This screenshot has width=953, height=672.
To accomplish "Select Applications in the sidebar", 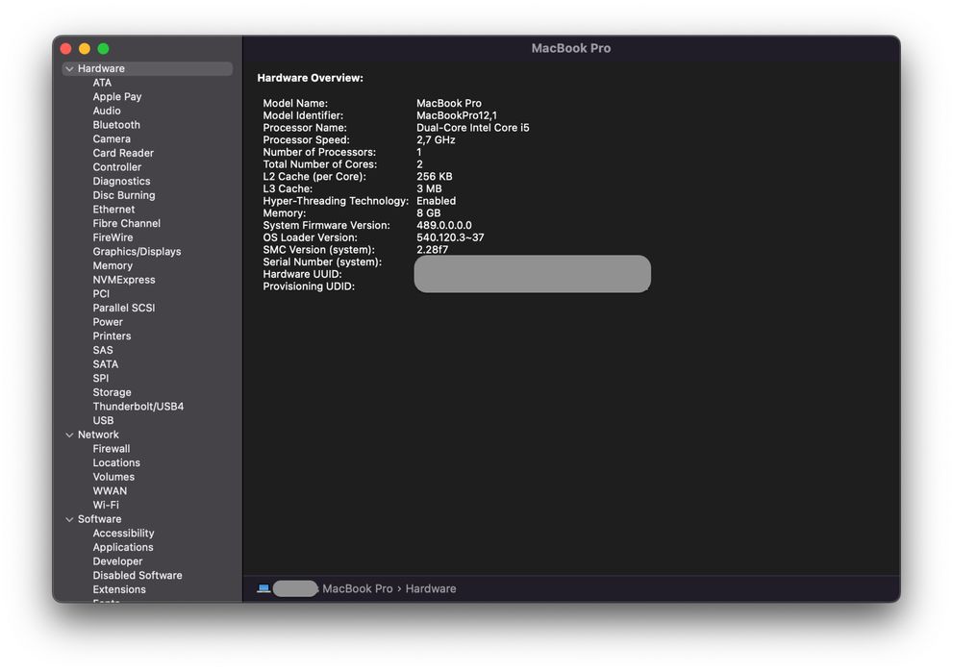I will click(x=123, y=547).
